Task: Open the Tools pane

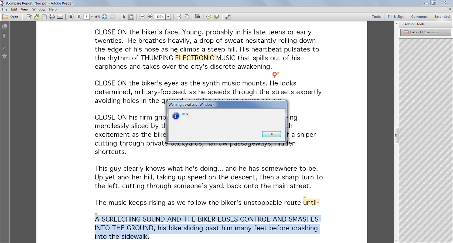Action: click(376, 17)
